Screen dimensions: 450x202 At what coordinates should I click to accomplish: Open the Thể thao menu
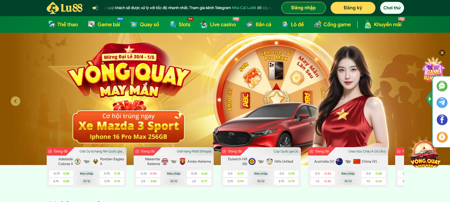63,24
